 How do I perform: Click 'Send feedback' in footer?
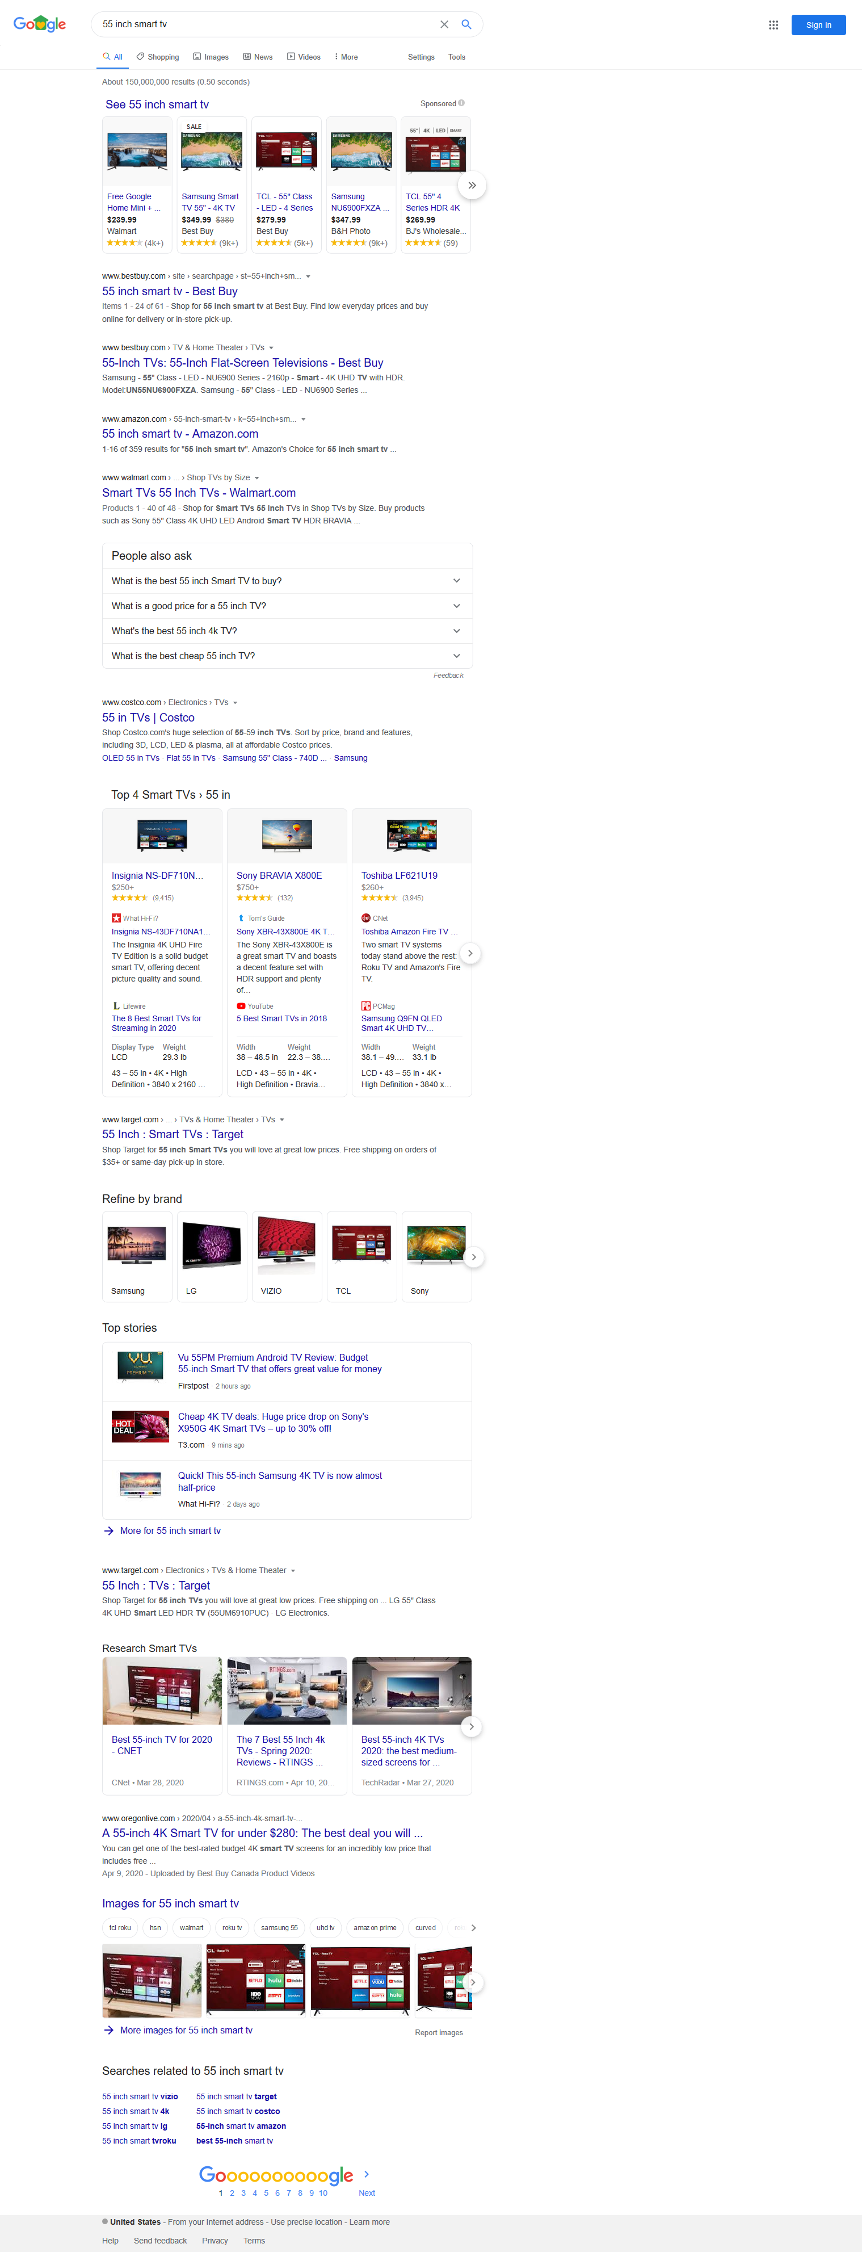[x=160, y=2241]
